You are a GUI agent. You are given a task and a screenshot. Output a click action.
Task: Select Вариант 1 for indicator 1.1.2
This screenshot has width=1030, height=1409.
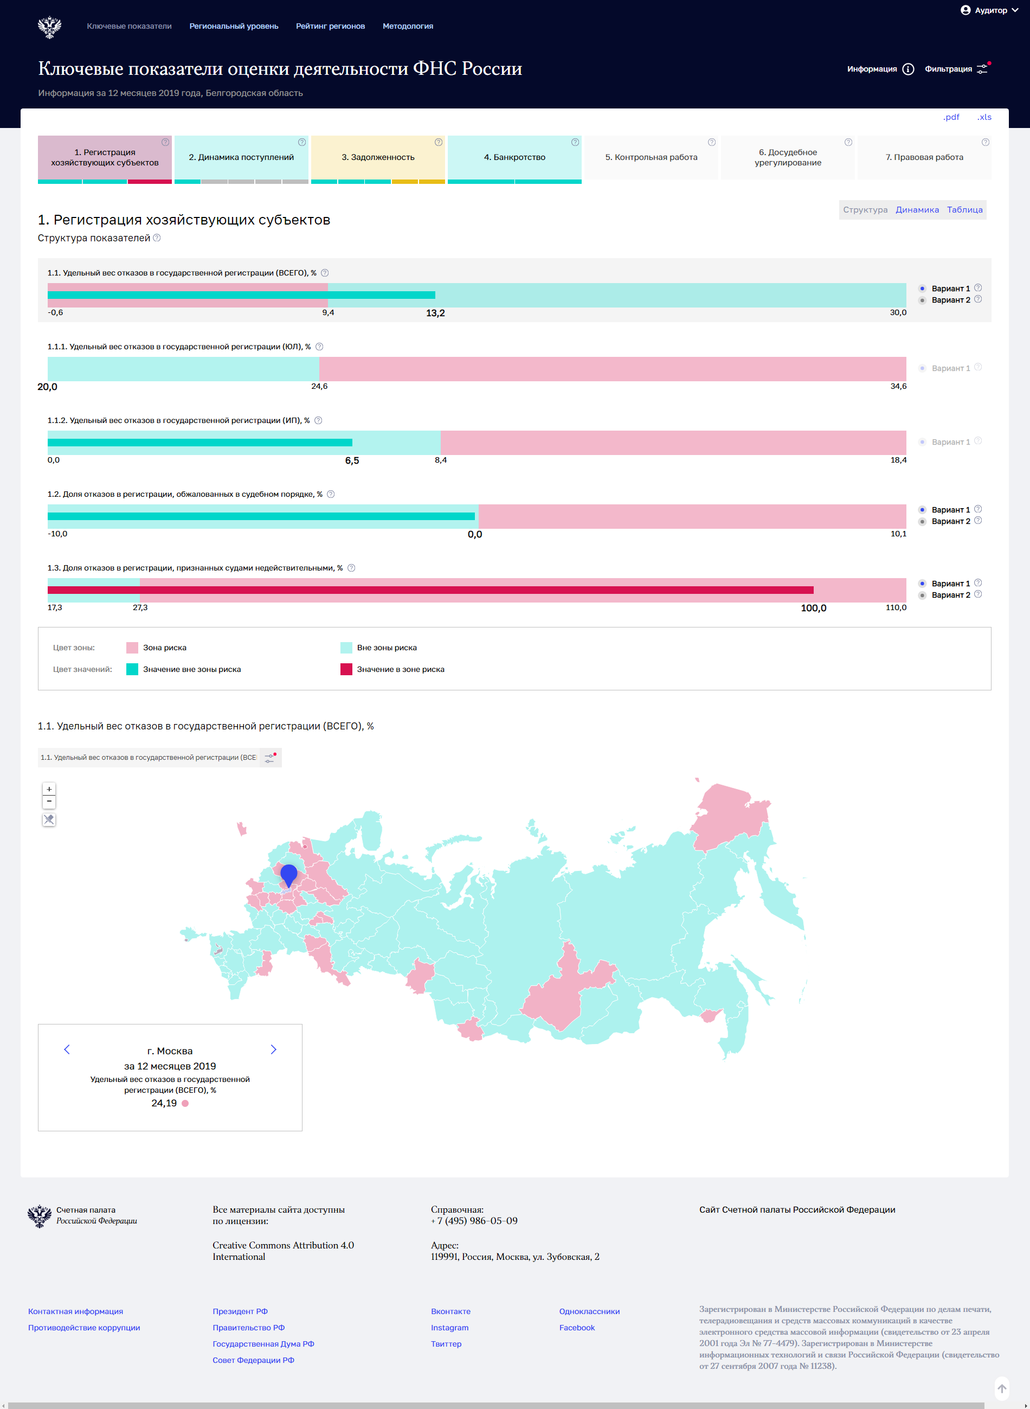(922, 441)
